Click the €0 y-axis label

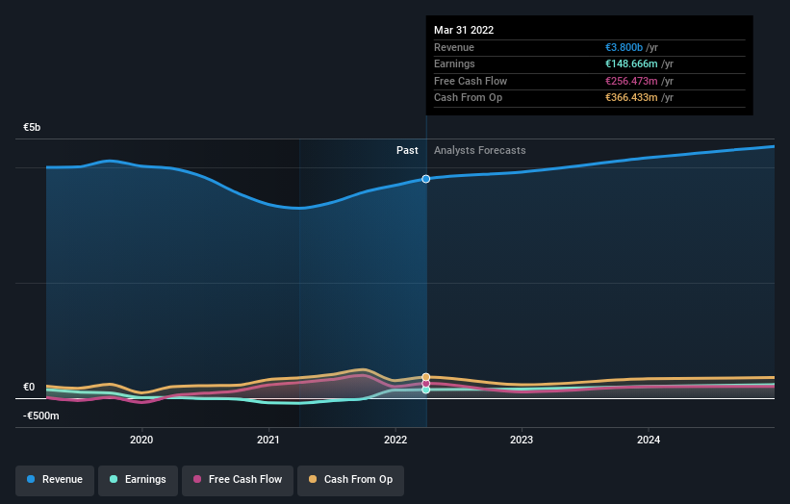click(x=29, y=388)
